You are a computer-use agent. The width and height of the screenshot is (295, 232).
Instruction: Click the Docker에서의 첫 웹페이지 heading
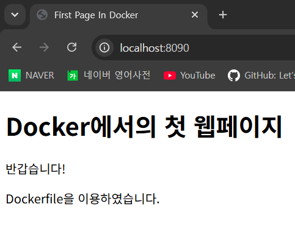144,127
